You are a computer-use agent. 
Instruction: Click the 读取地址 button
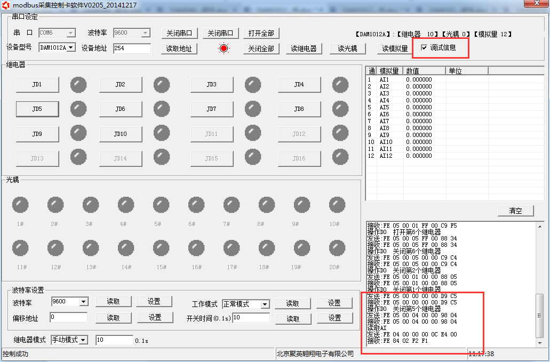179,49
